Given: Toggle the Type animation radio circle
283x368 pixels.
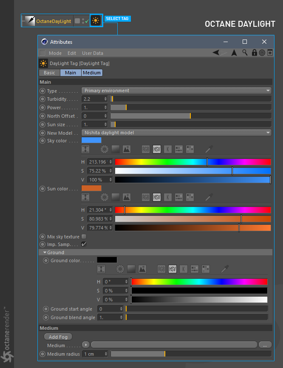Looking at the screenshot, I should 42,91.
